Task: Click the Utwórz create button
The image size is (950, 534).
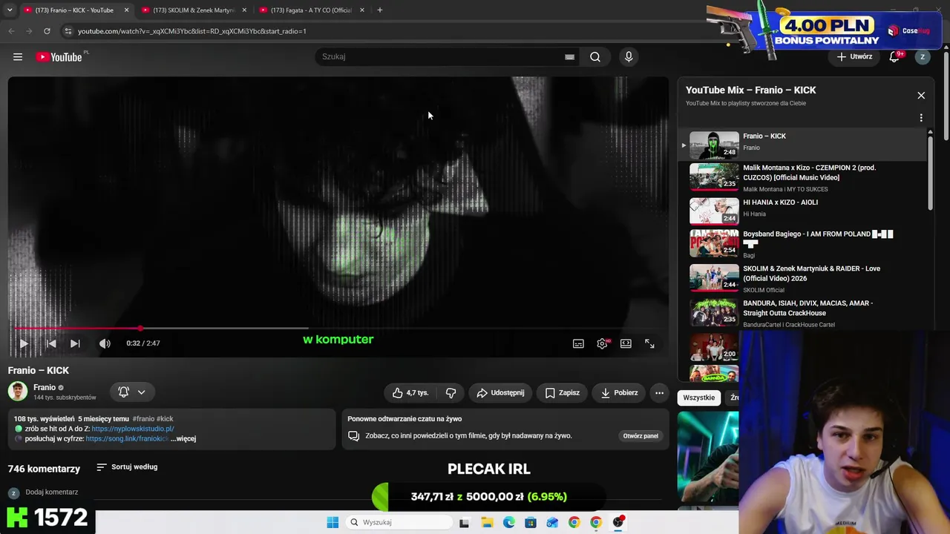Action: [x=854, y=56]
